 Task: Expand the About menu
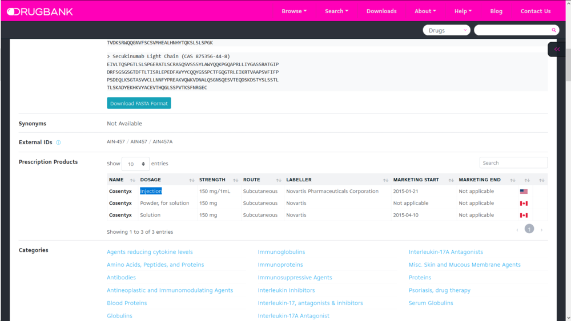click(x=425, y=11)
